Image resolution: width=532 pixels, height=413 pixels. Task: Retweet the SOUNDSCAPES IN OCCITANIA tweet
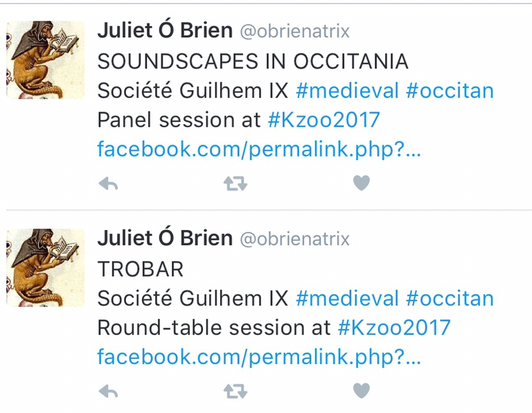(235, 184)
